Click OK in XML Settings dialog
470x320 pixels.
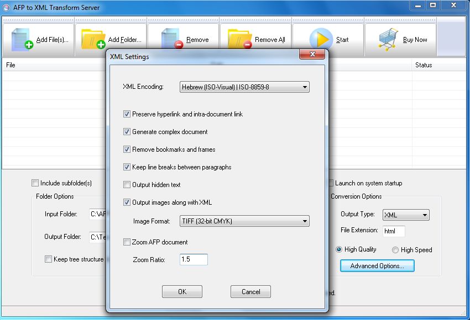click(x=182, y=292)
